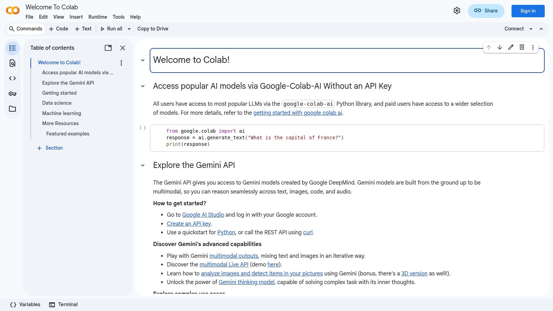Collapse the header with the chevron
Screen dimensions: 553x311
click(541, 29)
